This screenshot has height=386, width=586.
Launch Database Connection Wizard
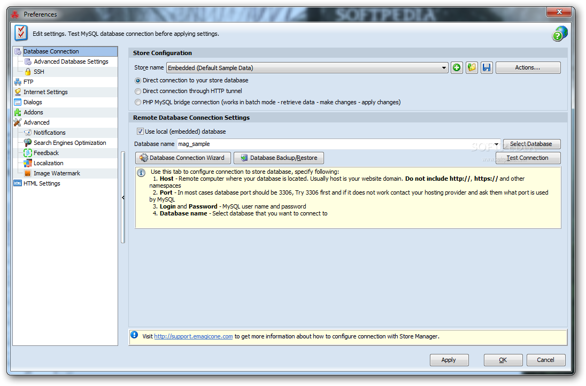tap(183, 158)
